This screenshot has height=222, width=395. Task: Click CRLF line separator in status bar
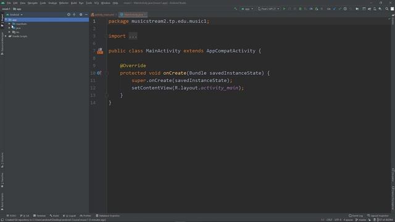coord(329,220)
